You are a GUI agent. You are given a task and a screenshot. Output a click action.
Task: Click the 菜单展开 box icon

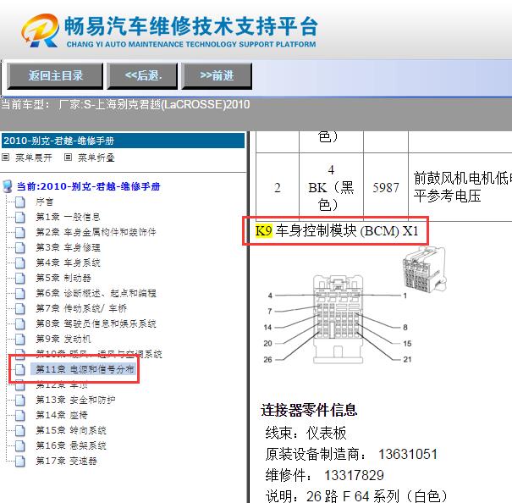6,158
